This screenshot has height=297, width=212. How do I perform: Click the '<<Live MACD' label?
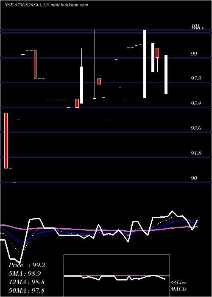[x=179, y=286]
